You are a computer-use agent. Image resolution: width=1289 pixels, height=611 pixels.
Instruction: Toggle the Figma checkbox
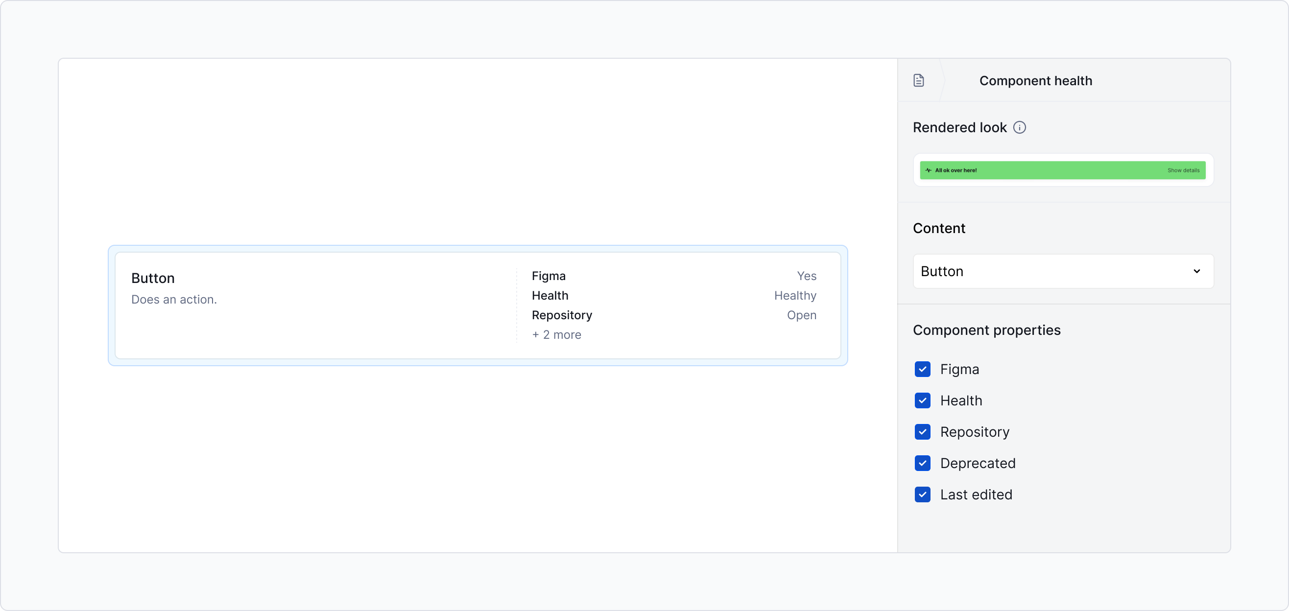pos(922,369)
